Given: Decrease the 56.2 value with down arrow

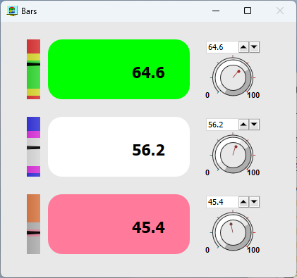Looking at the screenshot, I should point(254,125).
